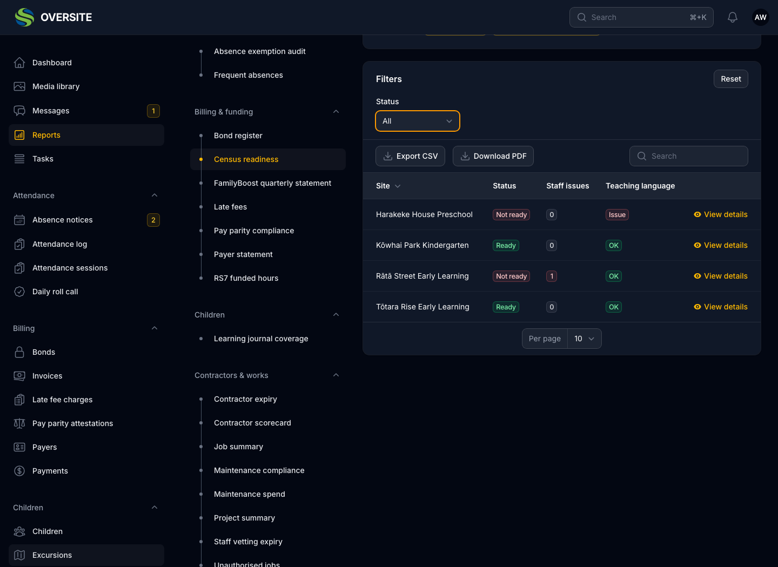Screen dimensions: 778x567
Task: Open the Status filter dropdown
Action: pyautogui.click(x=418, y=121)
